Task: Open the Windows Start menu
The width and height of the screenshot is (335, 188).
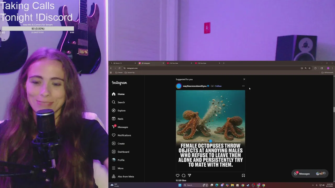Action: [x=180, y=185]
